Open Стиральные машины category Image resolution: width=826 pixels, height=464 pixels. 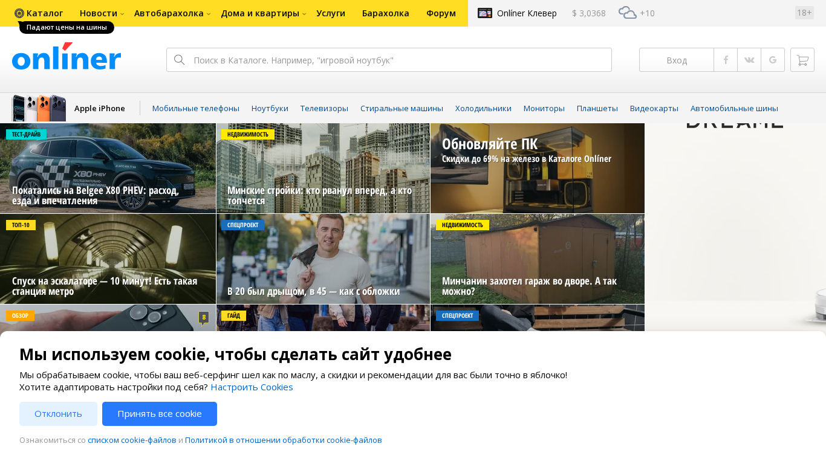click(x=402, y=108)
